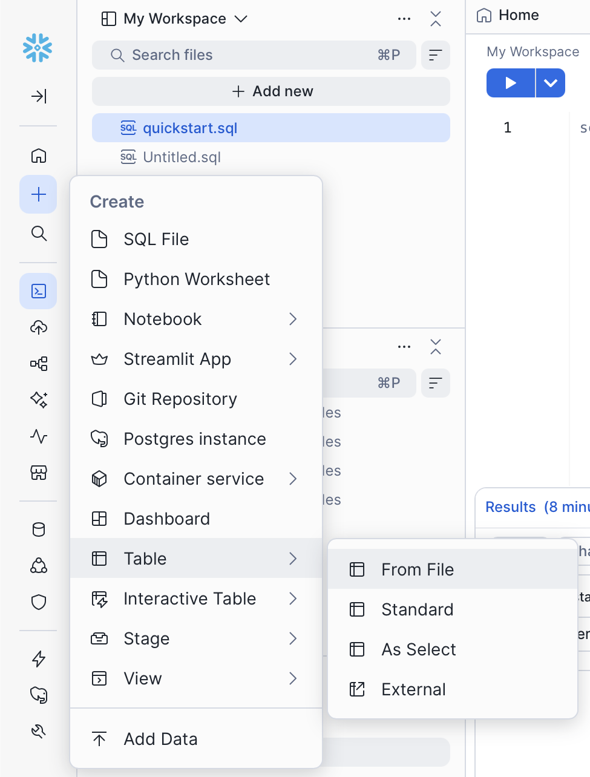Screen dimensions: 590x777
Task: Open the AI sparkles icon in sidebar
Action: pos(38,399)
